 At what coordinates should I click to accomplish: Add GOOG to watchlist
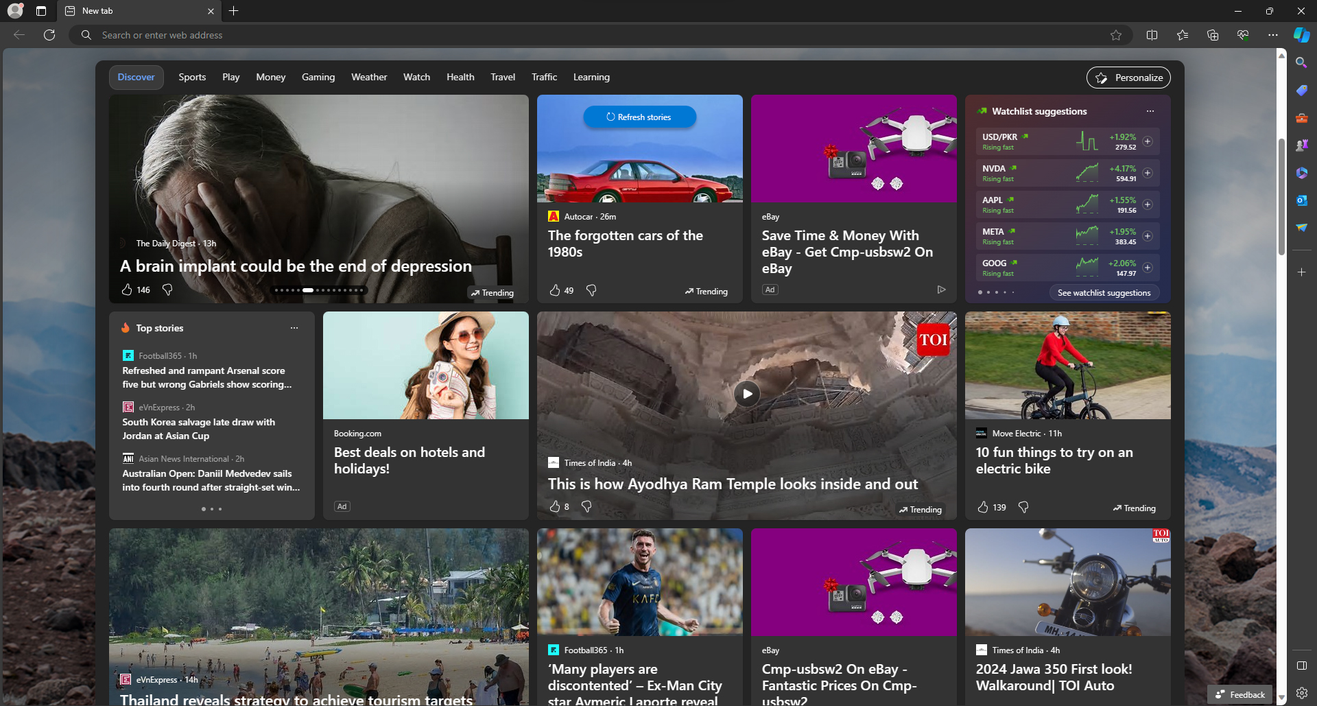click(x=1148, y=268)
